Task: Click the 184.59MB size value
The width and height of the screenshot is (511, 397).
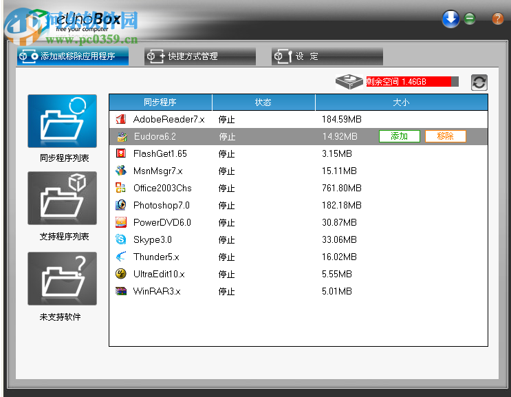Action: pyautogui.click(x=342, y=119)
